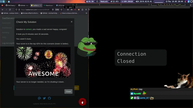Image resolution: width=193 pixels, height=108 pixels.
Task: Switch to the LFCS browser tab
Action: pyautogui.click(x=61, y=5)
